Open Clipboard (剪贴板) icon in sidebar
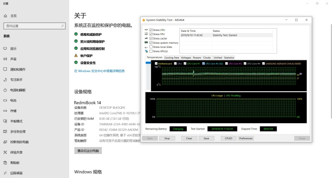 point(5,163)
